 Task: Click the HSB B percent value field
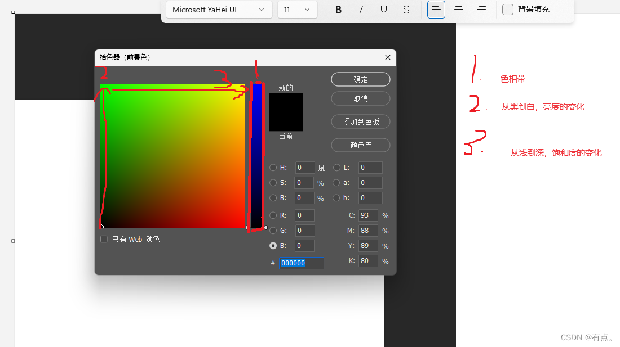pos(305,198)
